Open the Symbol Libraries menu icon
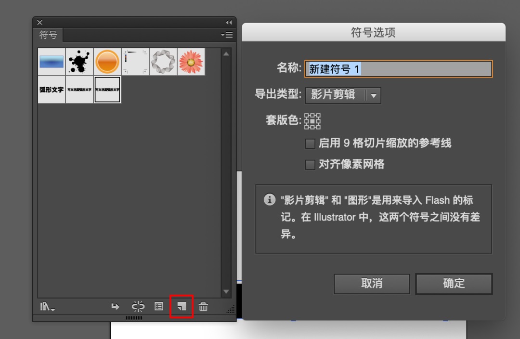The height and width of the screenshot is (339, 520). [47, 307]
